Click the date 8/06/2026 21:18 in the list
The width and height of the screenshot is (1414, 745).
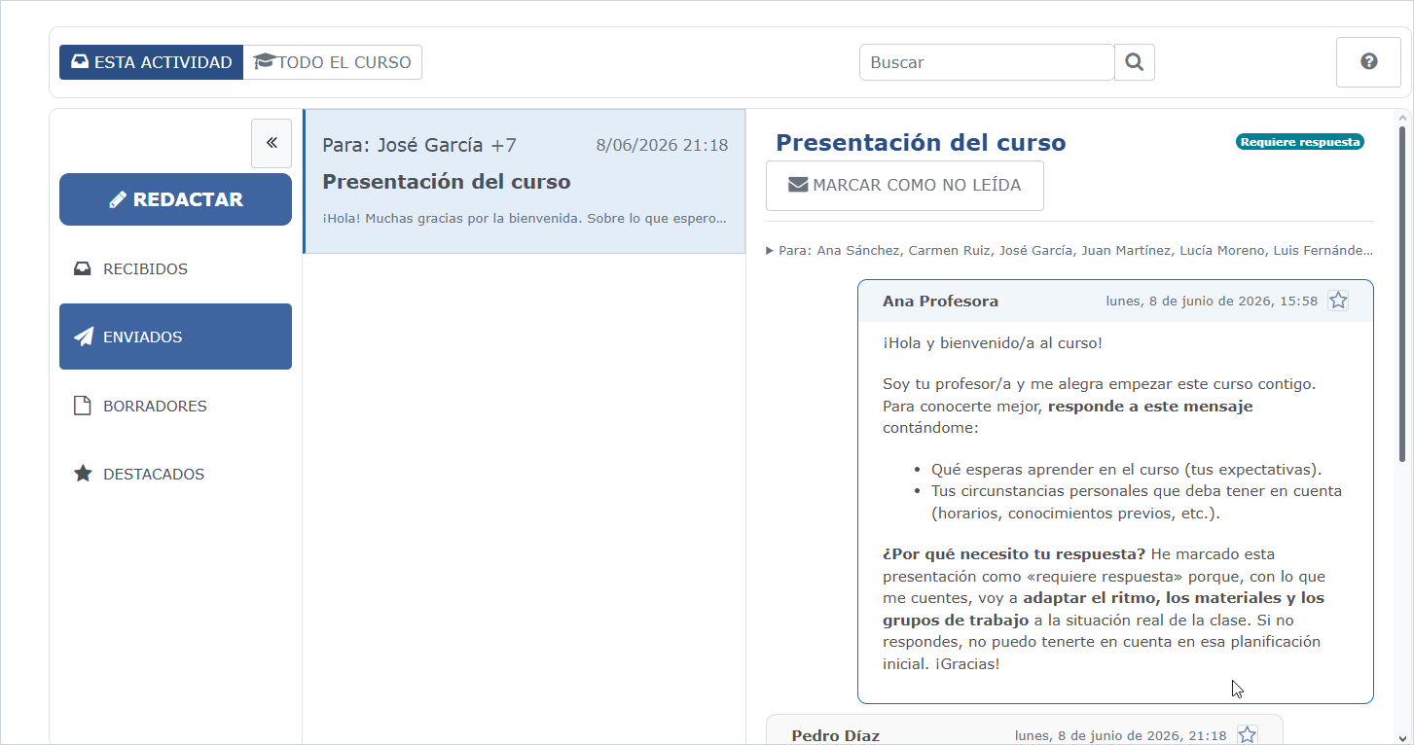(x=662, y=145)
